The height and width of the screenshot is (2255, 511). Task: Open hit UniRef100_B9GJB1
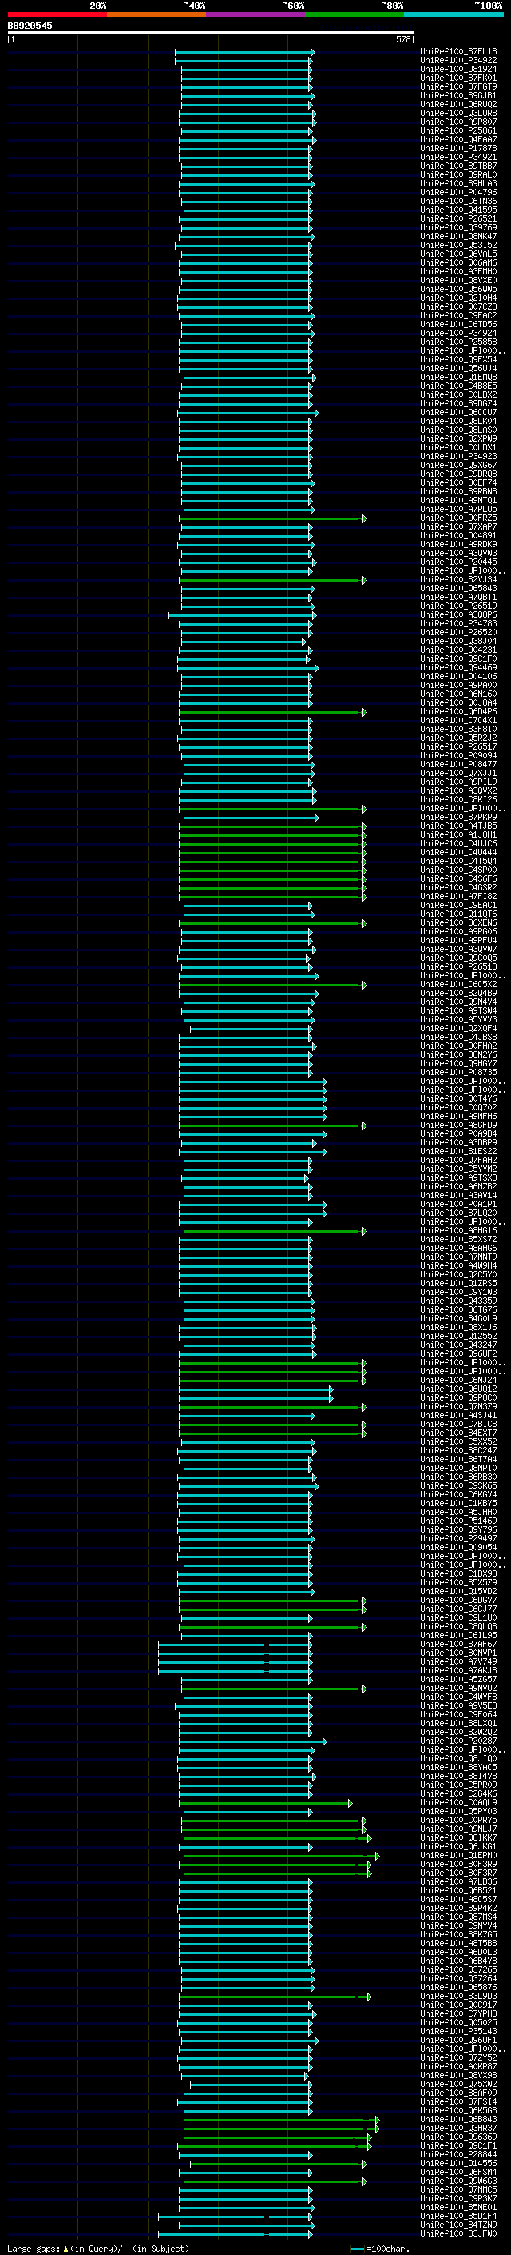tap(458, 96)
